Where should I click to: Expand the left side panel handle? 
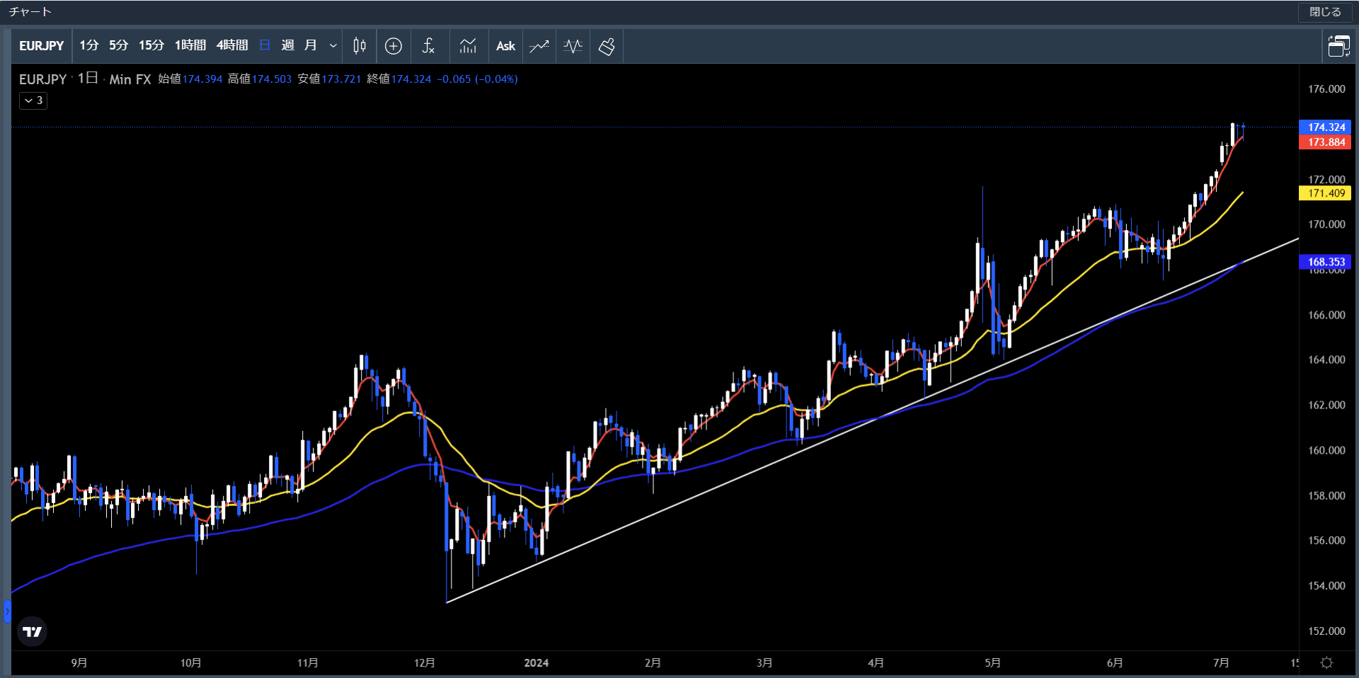click(x=7, y=611)
